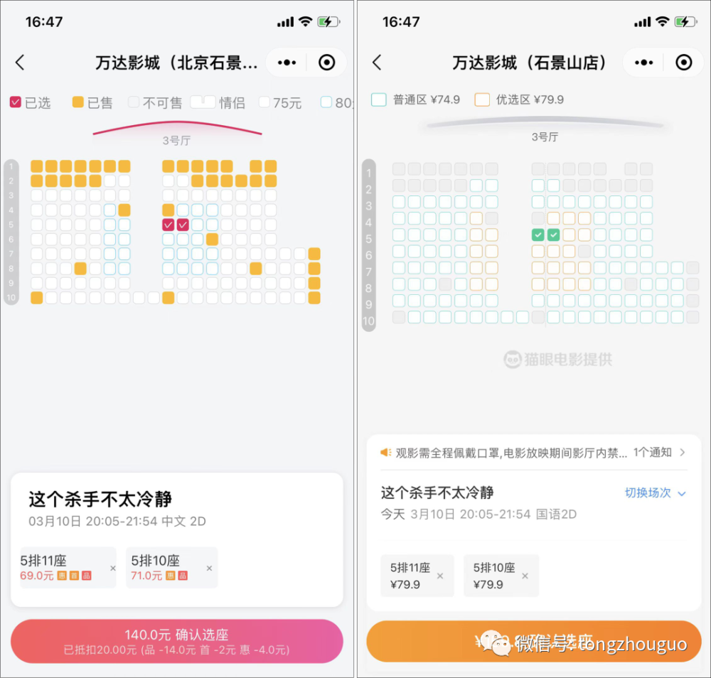Deselect second red checked seat in row 5
Screen dimensions: 711x678
coord(183,225)
